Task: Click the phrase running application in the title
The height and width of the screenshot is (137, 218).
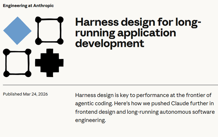Action: [126, 33]
